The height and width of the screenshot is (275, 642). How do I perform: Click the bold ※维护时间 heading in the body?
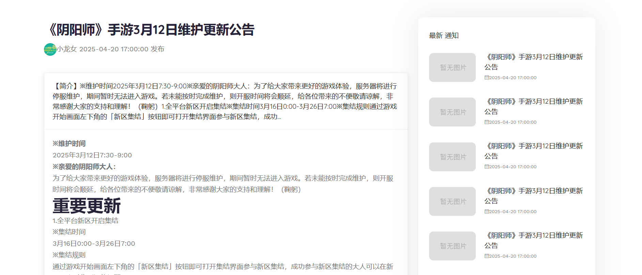click(x=69, y=143)
